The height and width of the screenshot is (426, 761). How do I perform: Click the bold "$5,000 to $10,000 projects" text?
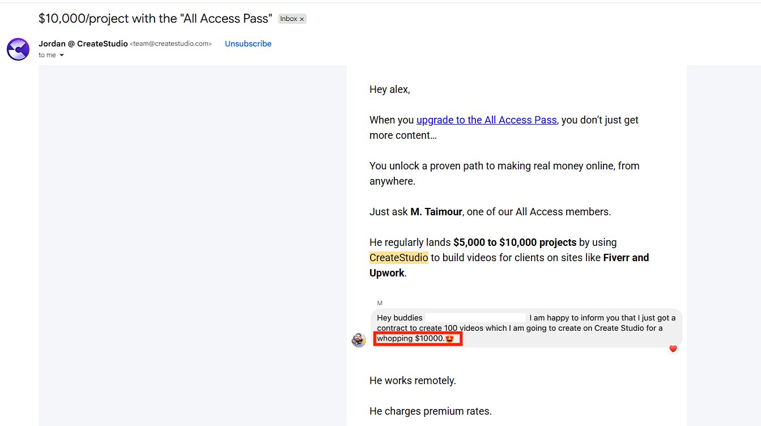point(515,242)
